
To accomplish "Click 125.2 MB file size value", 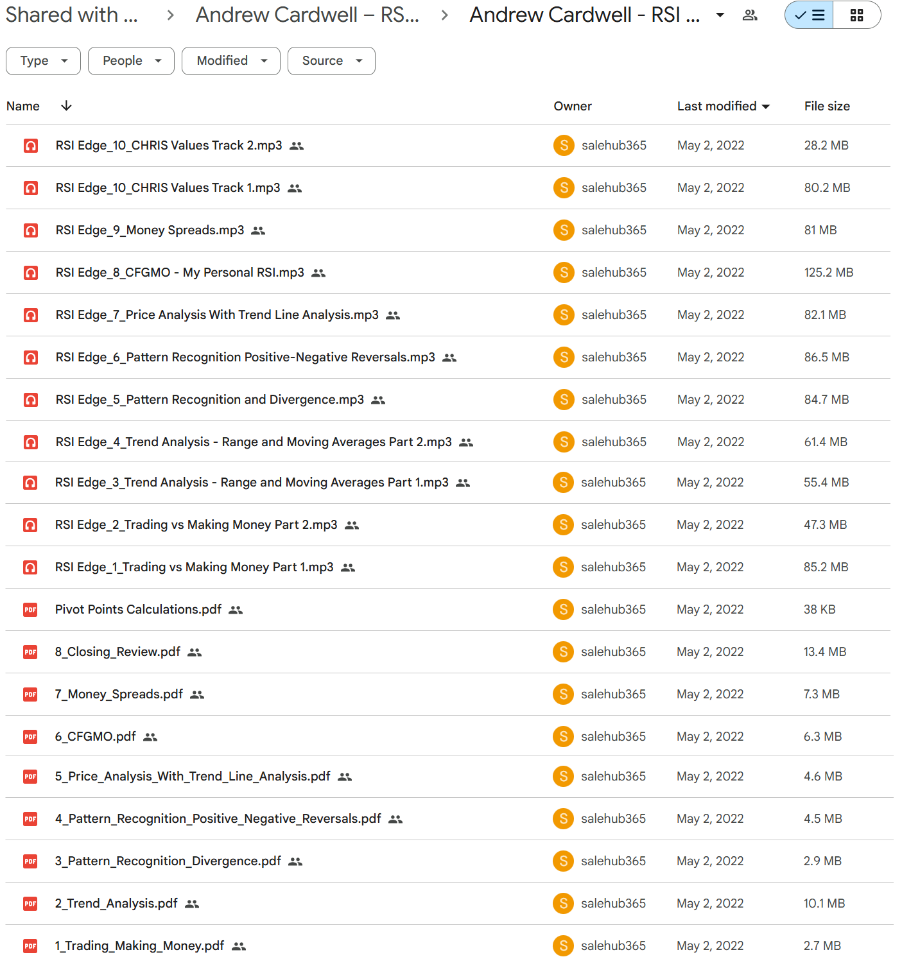I will pos(829,273).
